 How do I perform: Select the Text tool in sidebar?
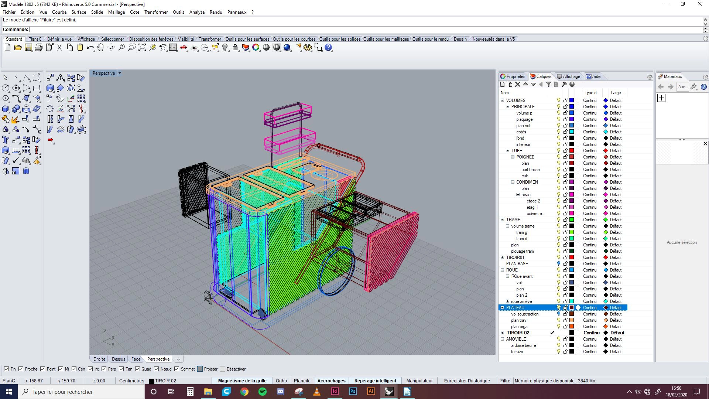(x=6, y=140)
